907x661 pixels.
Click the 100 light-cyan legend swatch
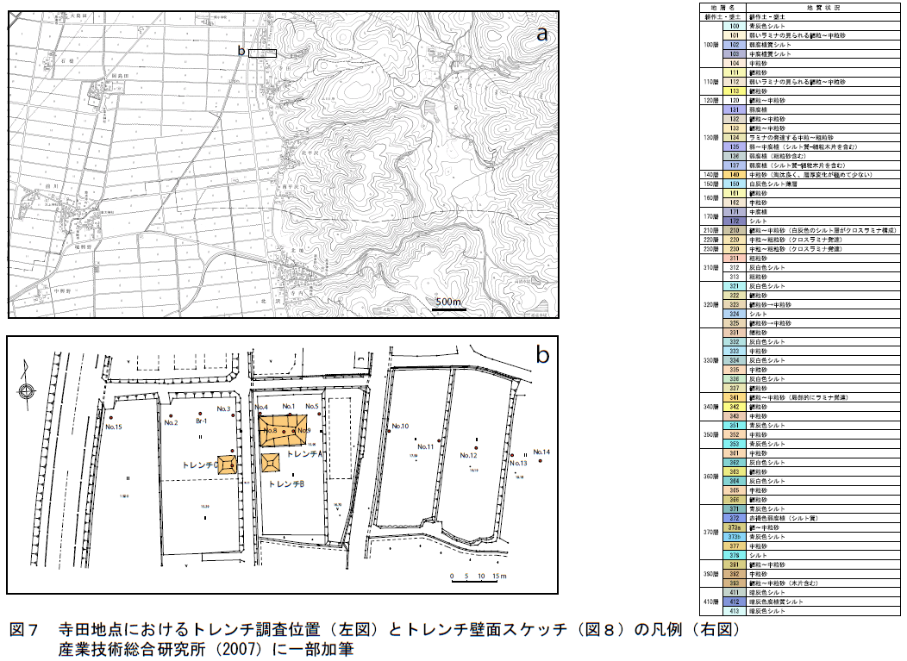click(x=734, y=26)
